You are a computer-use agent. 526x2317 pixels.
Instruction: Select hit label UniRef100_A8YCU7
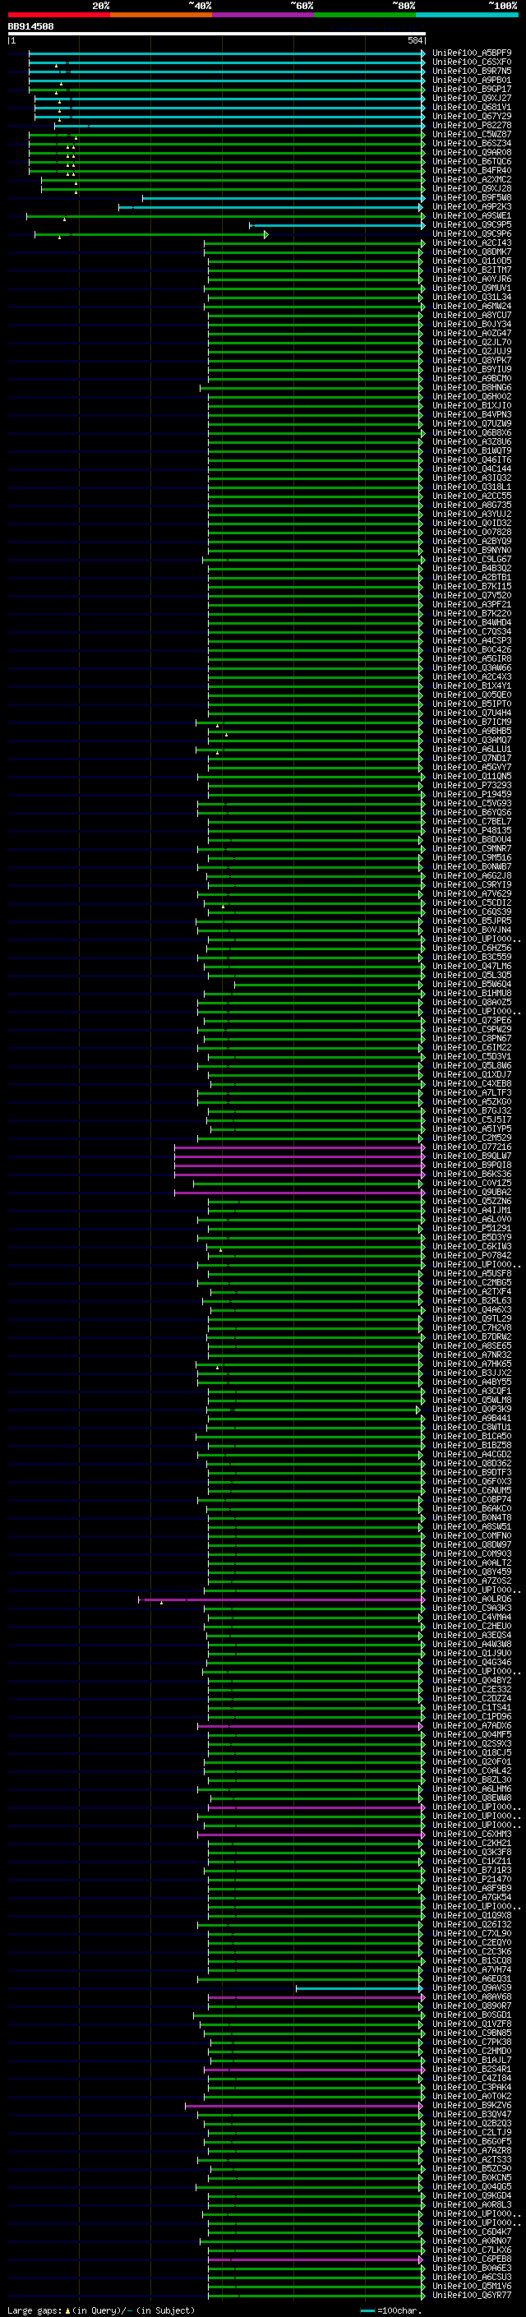pos(471,315)
